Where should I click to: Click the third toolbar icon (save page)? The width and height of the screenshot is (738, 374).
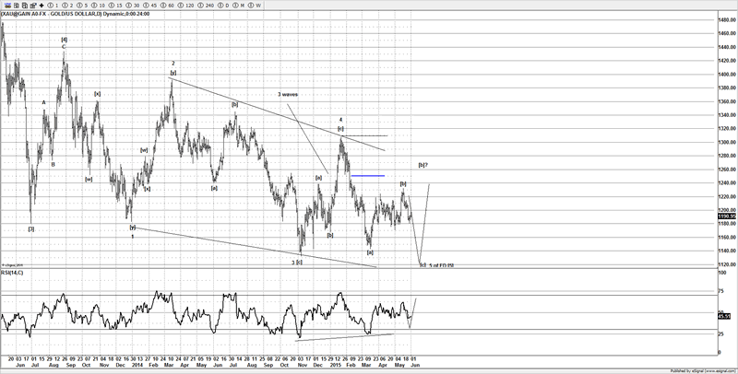pyautogui.click(x=25, y=6)
